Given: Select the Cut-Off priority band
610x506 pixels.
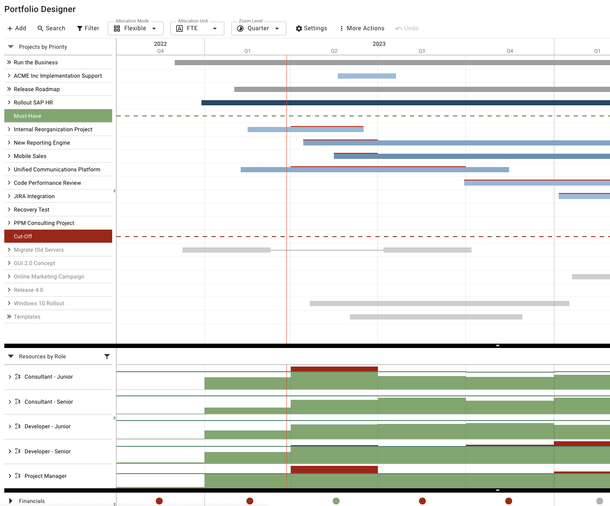Looking at the screenshot, I should pos(58,236).
